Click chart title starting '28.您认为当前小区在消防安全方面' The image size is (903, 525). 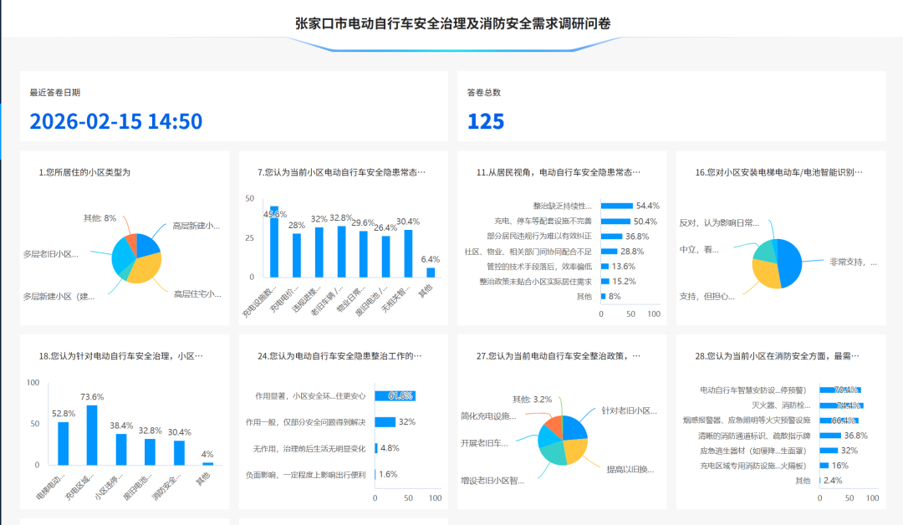click(778, 356)
